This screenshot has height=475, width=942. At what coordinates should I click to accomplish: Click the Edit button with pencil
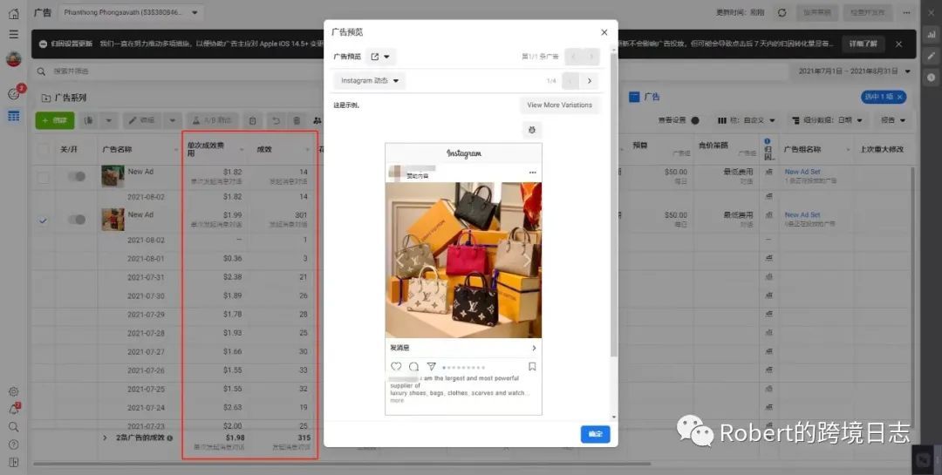[142, 120]
